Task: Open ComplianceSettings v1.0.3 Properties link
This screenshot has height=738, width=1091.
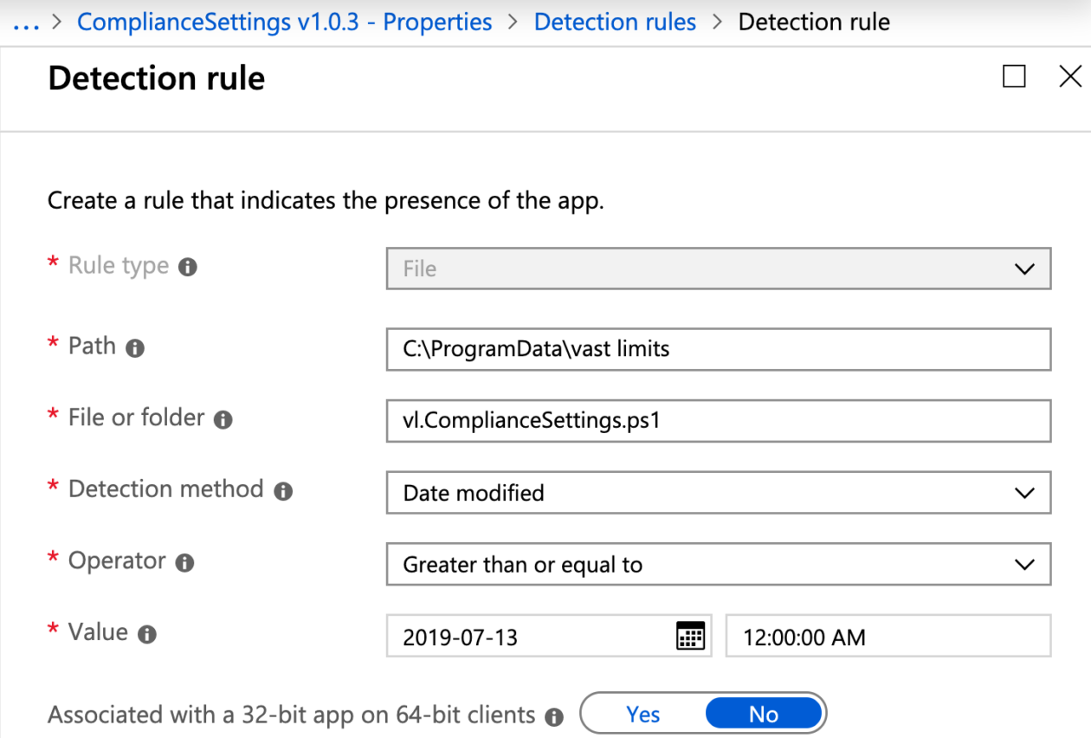Action: click(x=284, y=22)
